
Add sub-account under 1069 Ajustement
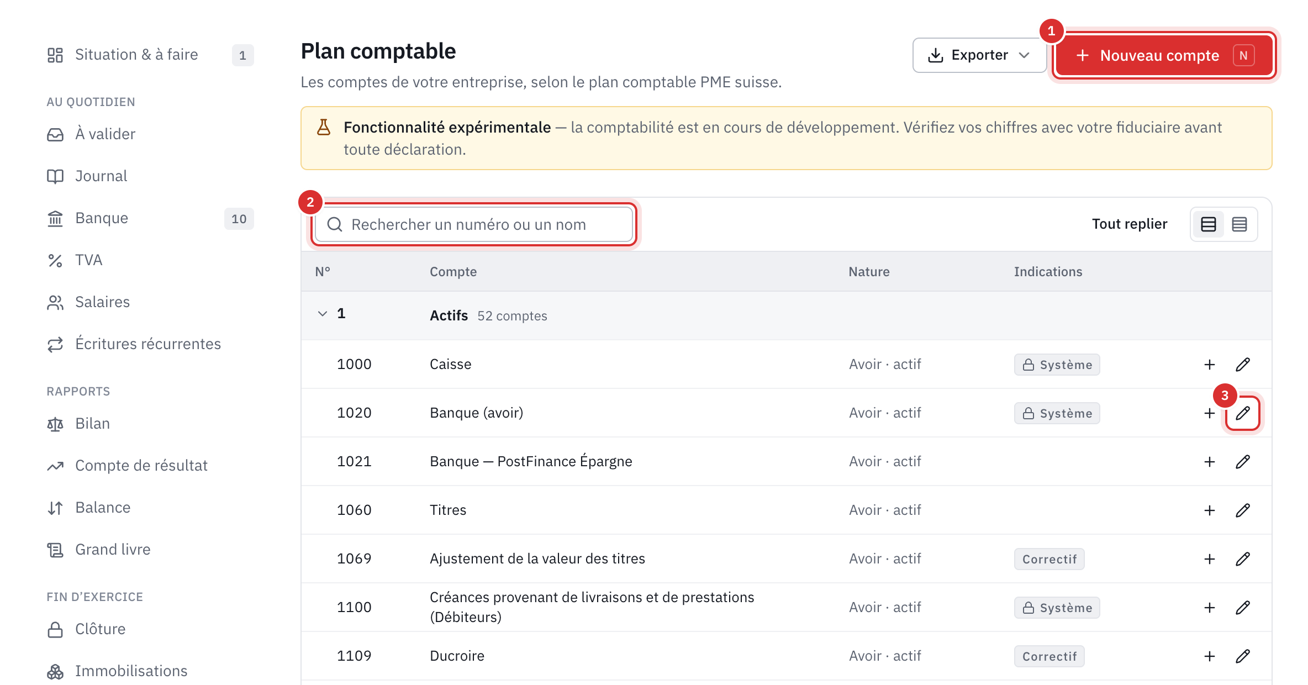pyautogui.click(x=1210, y=559)
